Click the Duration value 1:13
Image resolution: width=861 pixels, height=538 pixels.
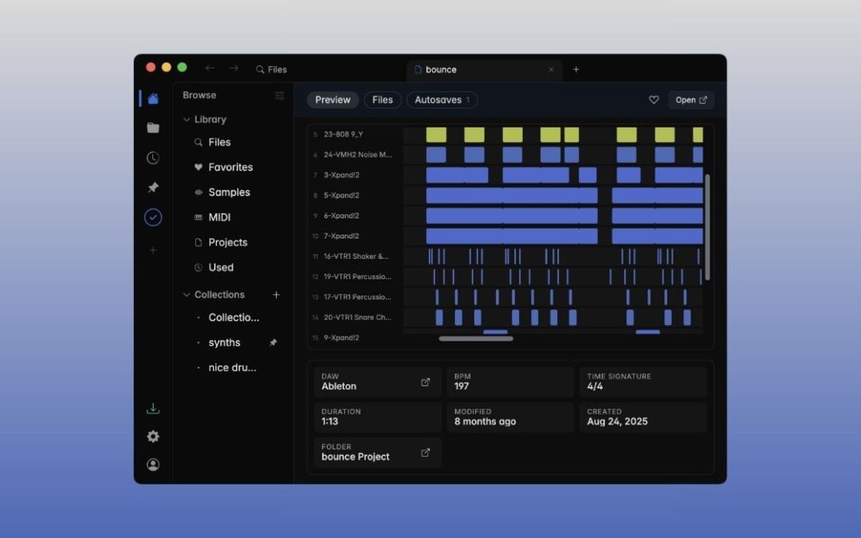(329, 422)
